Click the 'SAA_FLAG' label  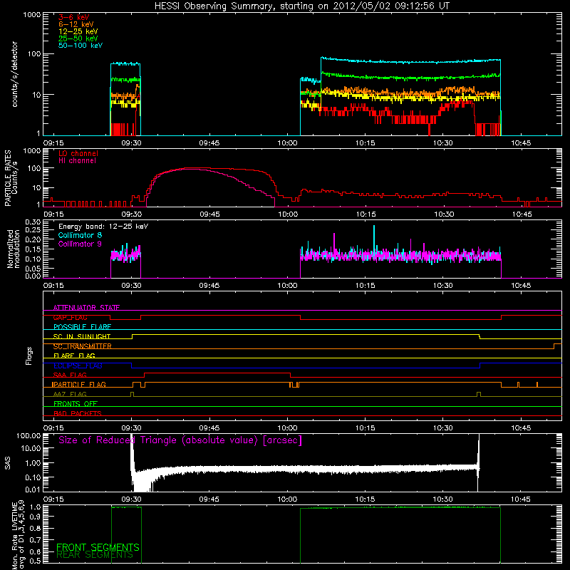pyautogui.click(x=70, y=375)
